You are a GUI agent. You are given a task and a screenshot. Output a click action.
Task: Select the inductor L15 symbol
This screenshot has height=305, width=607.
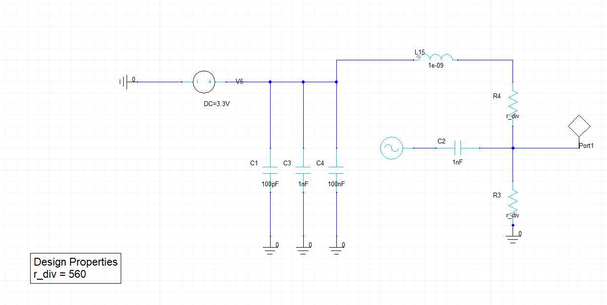(436, 57)
